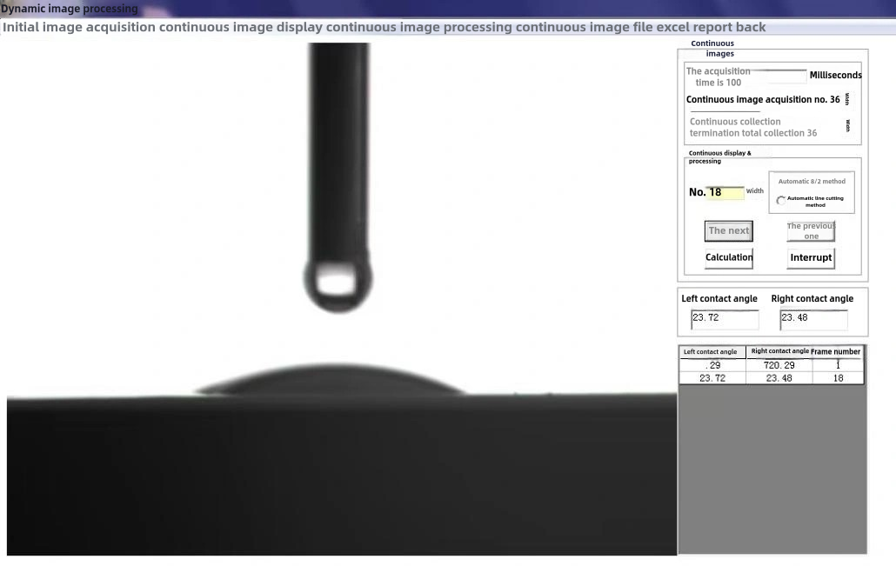Click the Right contact angle column header
The height and width of the screenshot is (566, 896).
pos(779,352)
